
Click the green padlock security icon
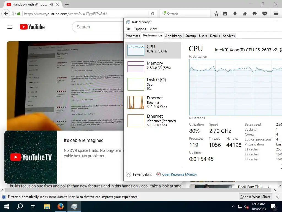click(x=19, y=14)
